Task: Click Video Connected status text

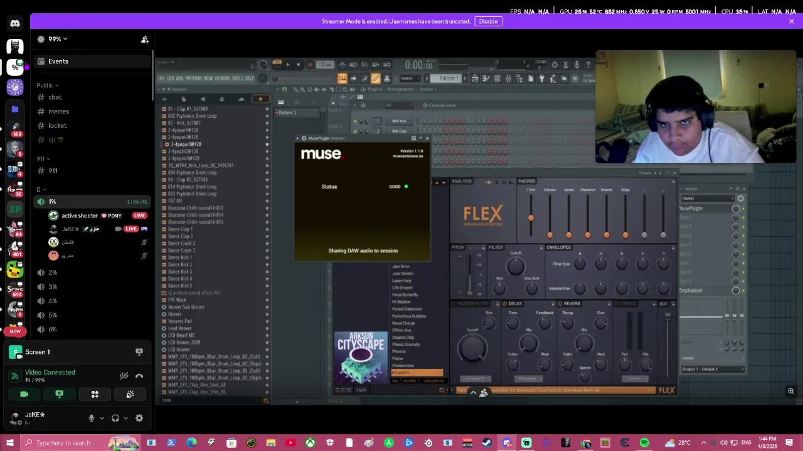Action: click(x=50, y=372)
